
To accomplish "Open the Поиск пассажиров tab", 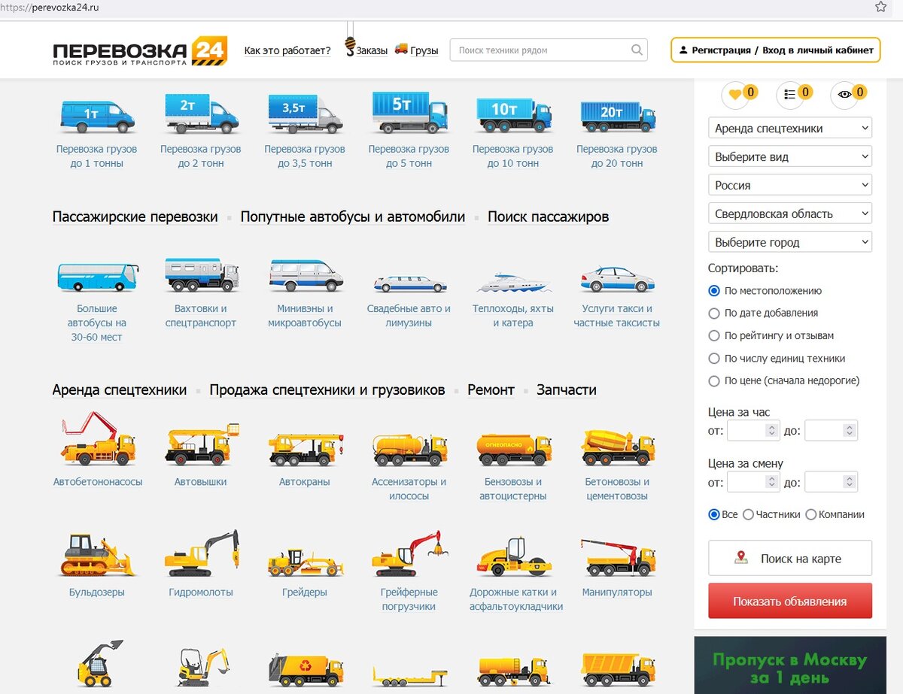I will pos(548,217).
